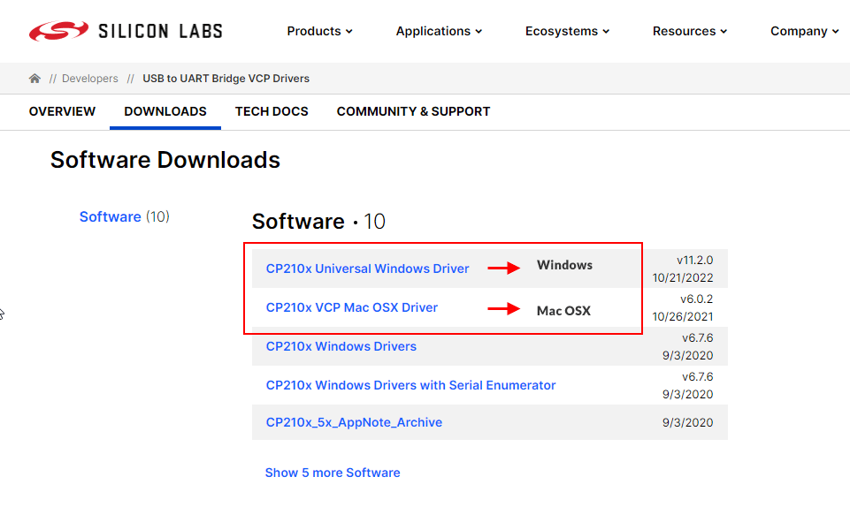Download CP210x VCP Mac OSX Driver
850x507 pixels.
tap(351, 307)
